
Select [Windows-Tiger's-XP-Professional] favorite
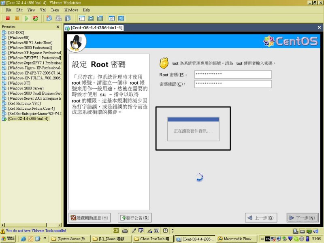pos(35,68)
